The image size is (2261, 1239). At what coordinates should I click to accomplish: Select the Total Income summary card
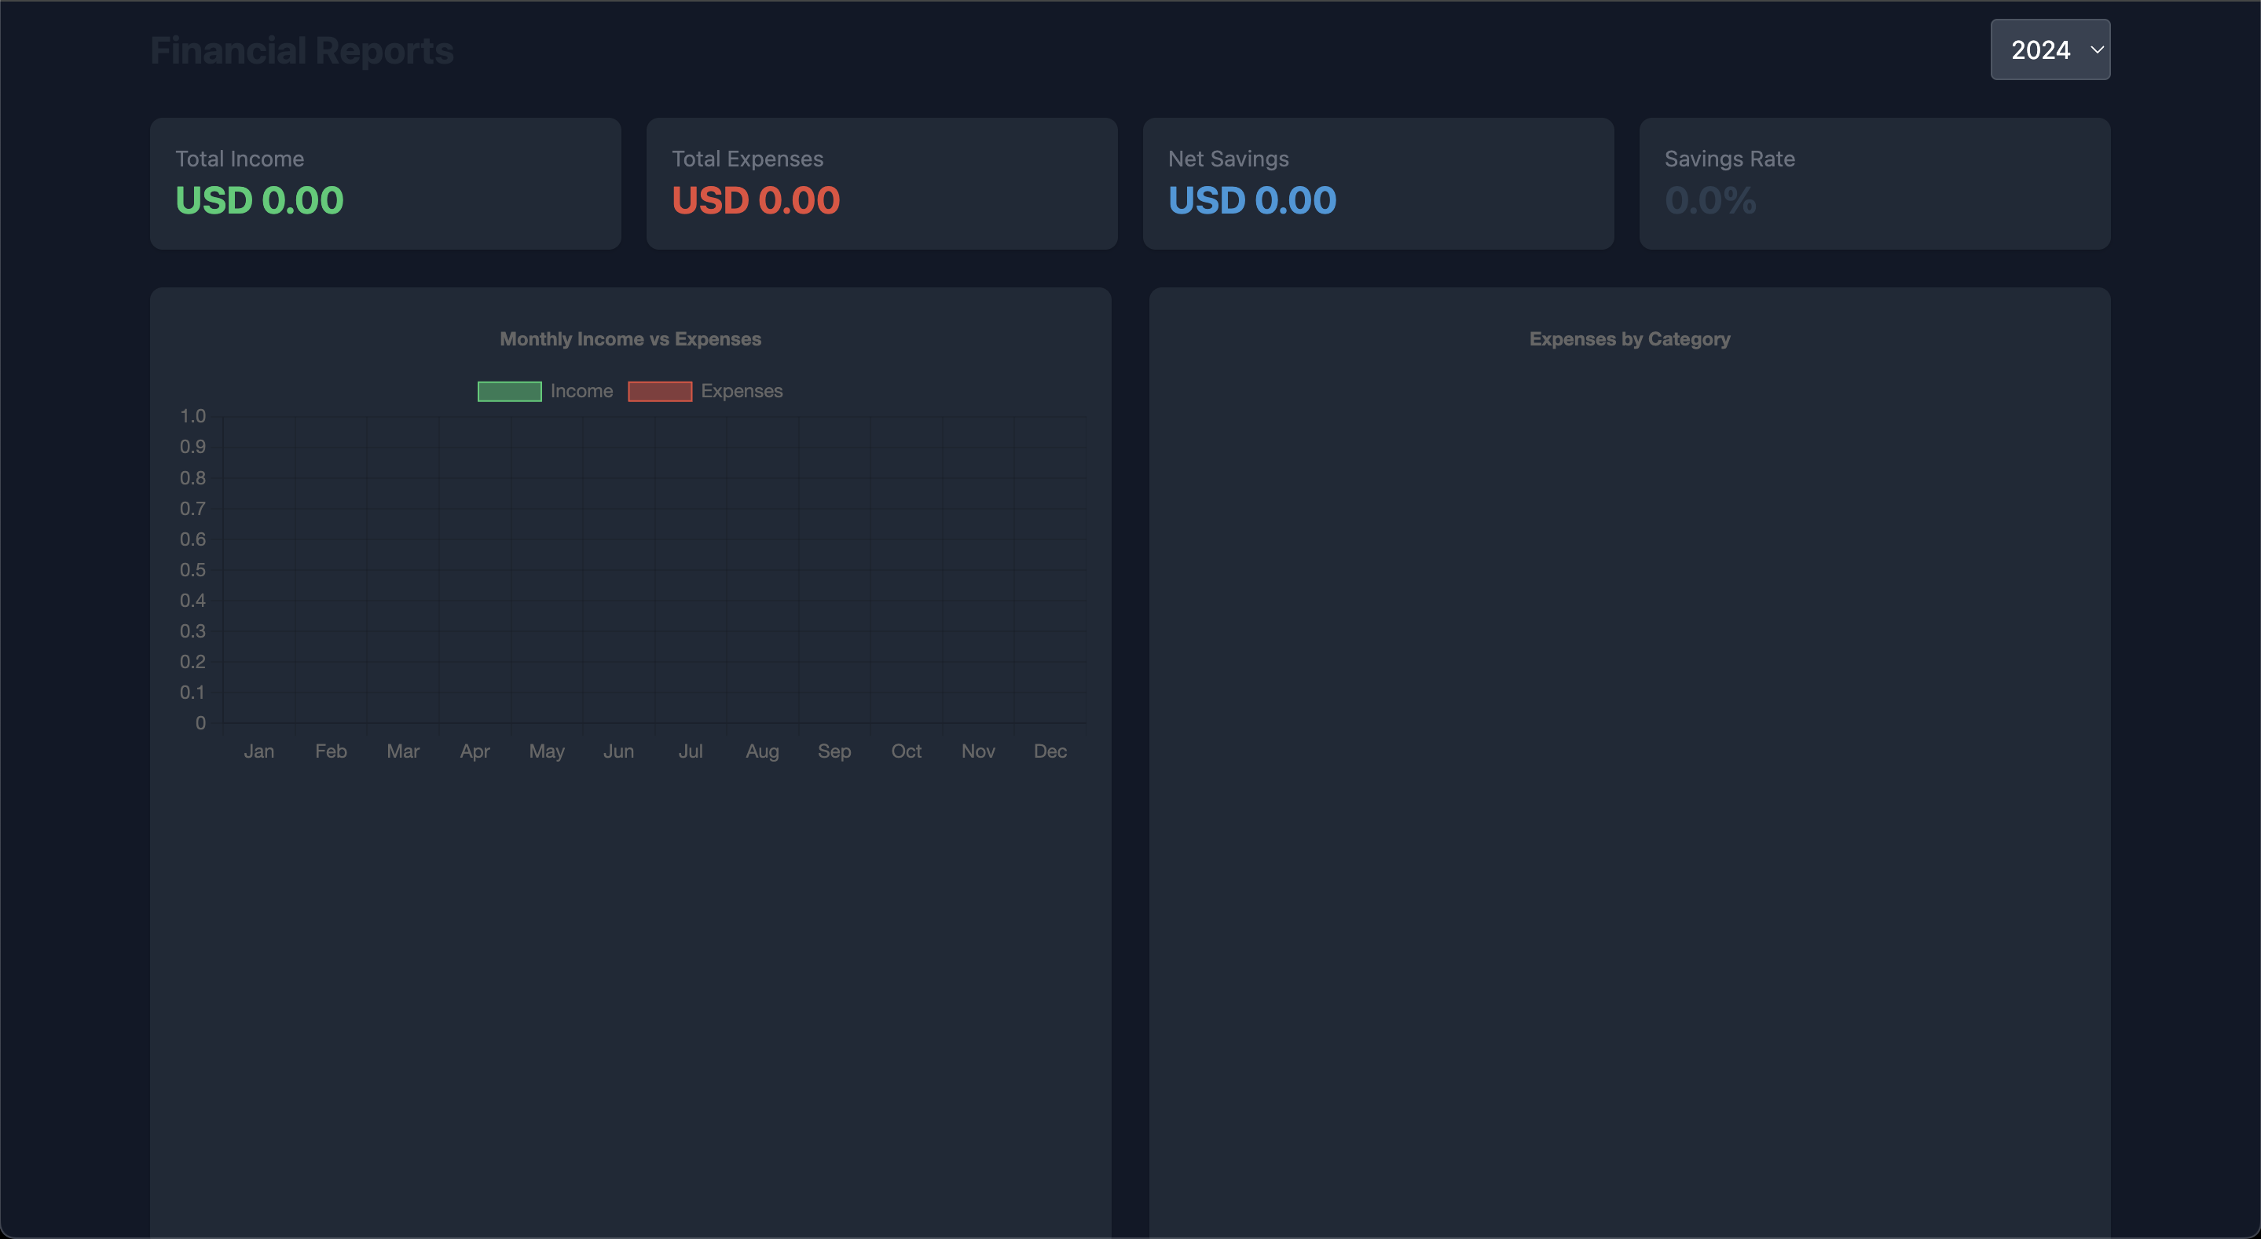[x=387, y=184]
